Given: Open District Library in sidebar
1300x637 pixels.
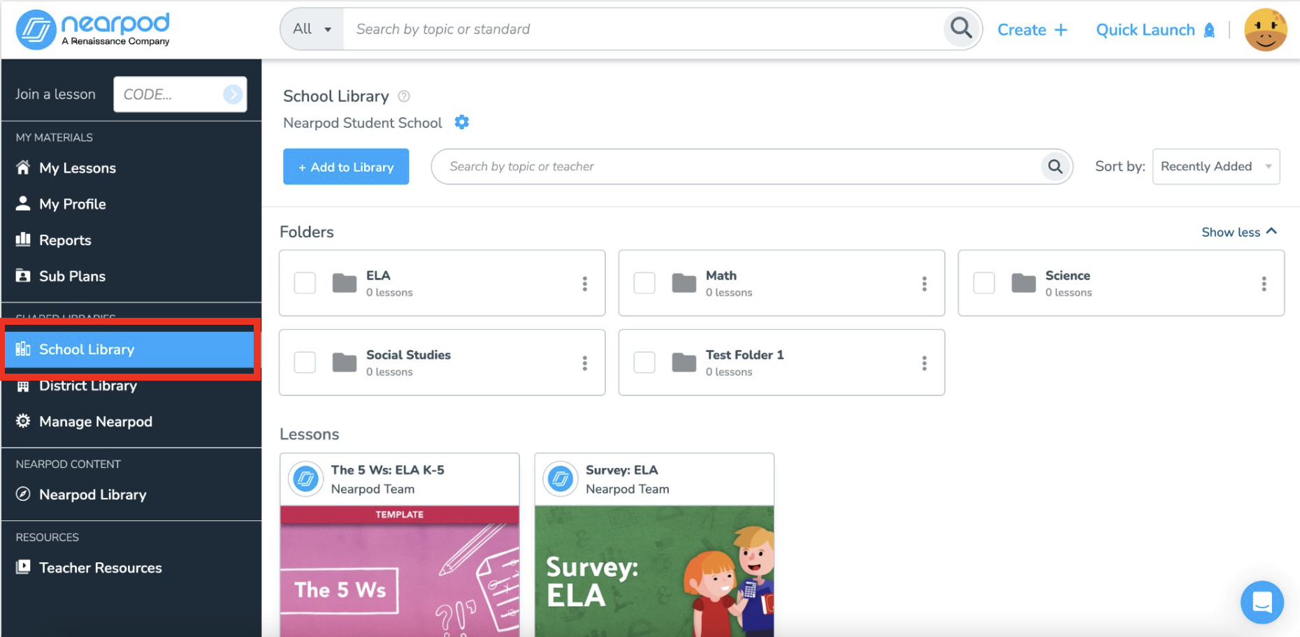Looking at the screenshot, I should (87, 386).
